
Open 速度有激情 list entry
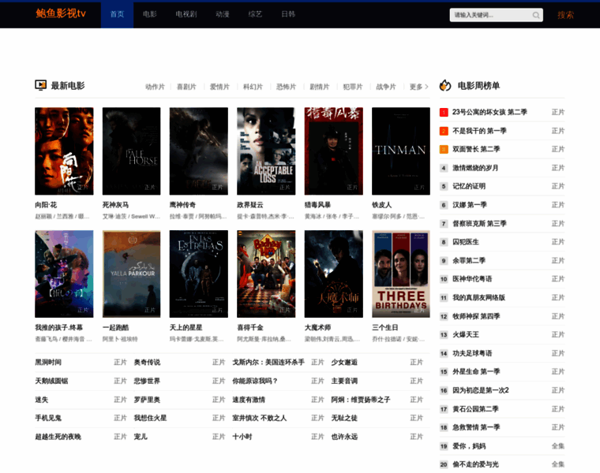tap(249, 400)
